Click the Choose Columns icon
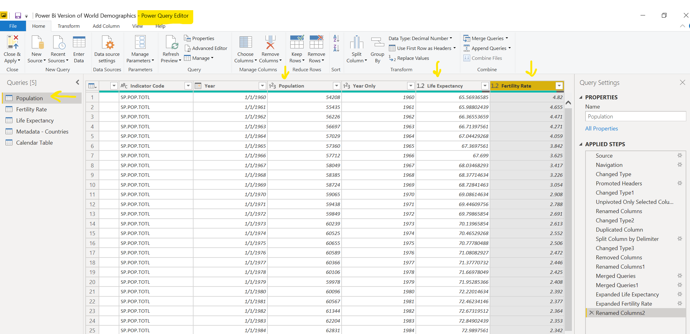 (245, 43)
